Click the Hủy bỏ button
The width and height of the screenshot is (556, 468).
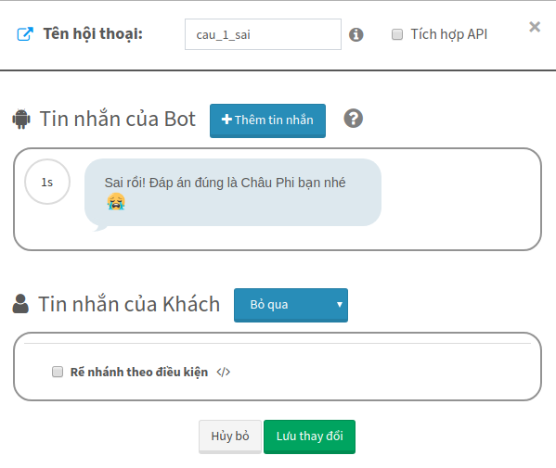230,436
